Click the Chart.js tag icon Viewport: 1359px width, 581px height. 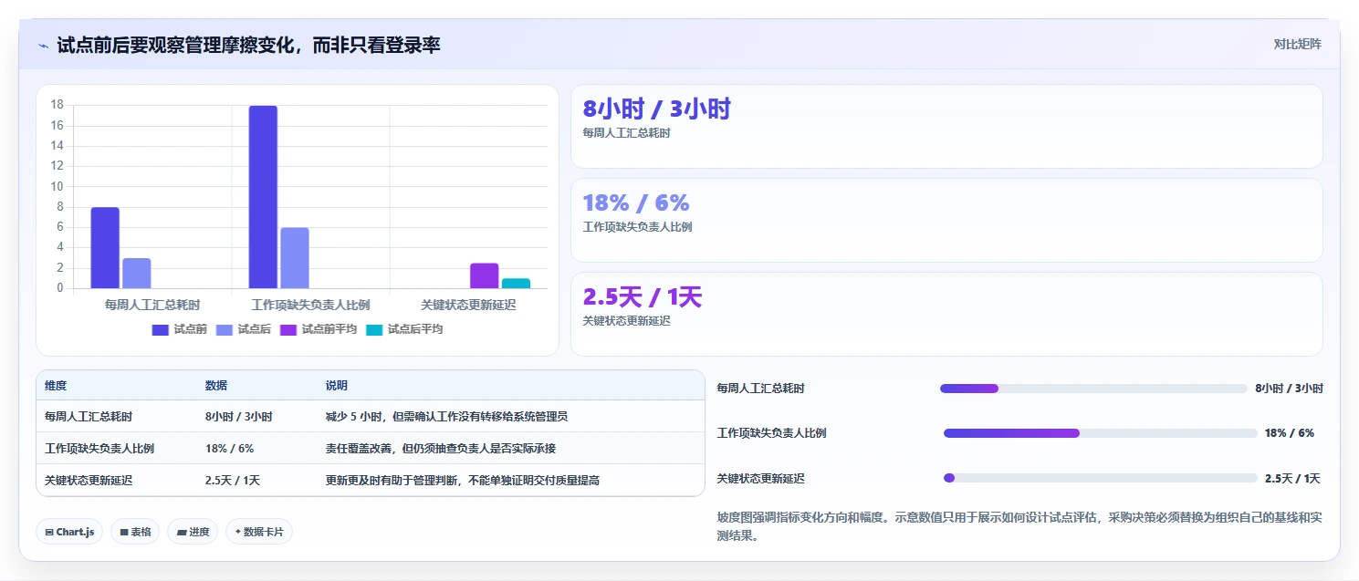[49, 532]
